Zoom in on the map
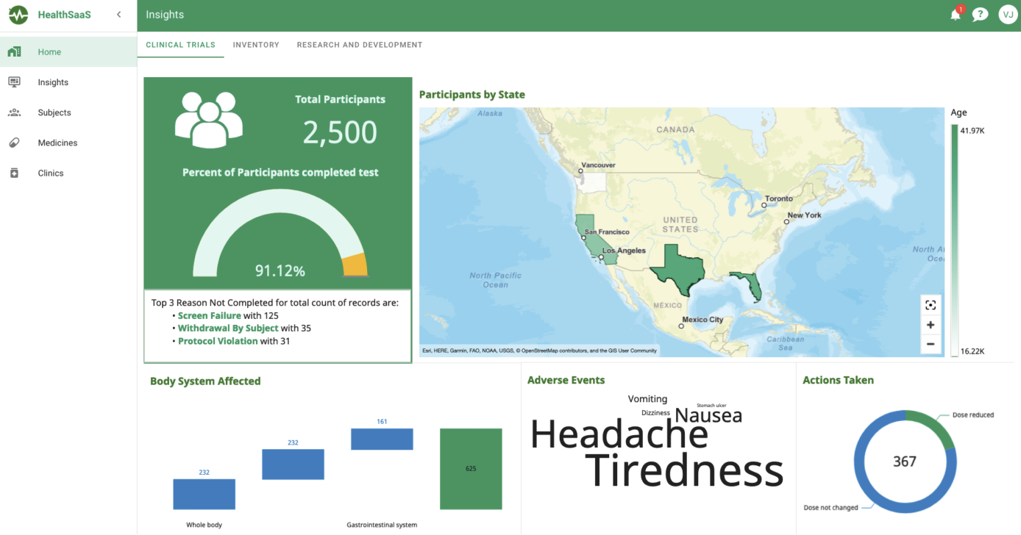 pos(931,325)
